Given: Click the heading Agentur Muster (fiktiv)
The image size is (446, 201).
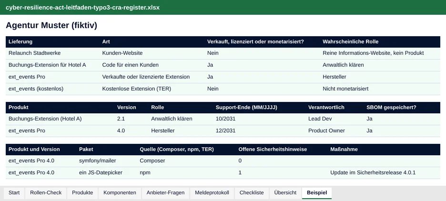Looking at the screenshot, I should tap(51, 25).
